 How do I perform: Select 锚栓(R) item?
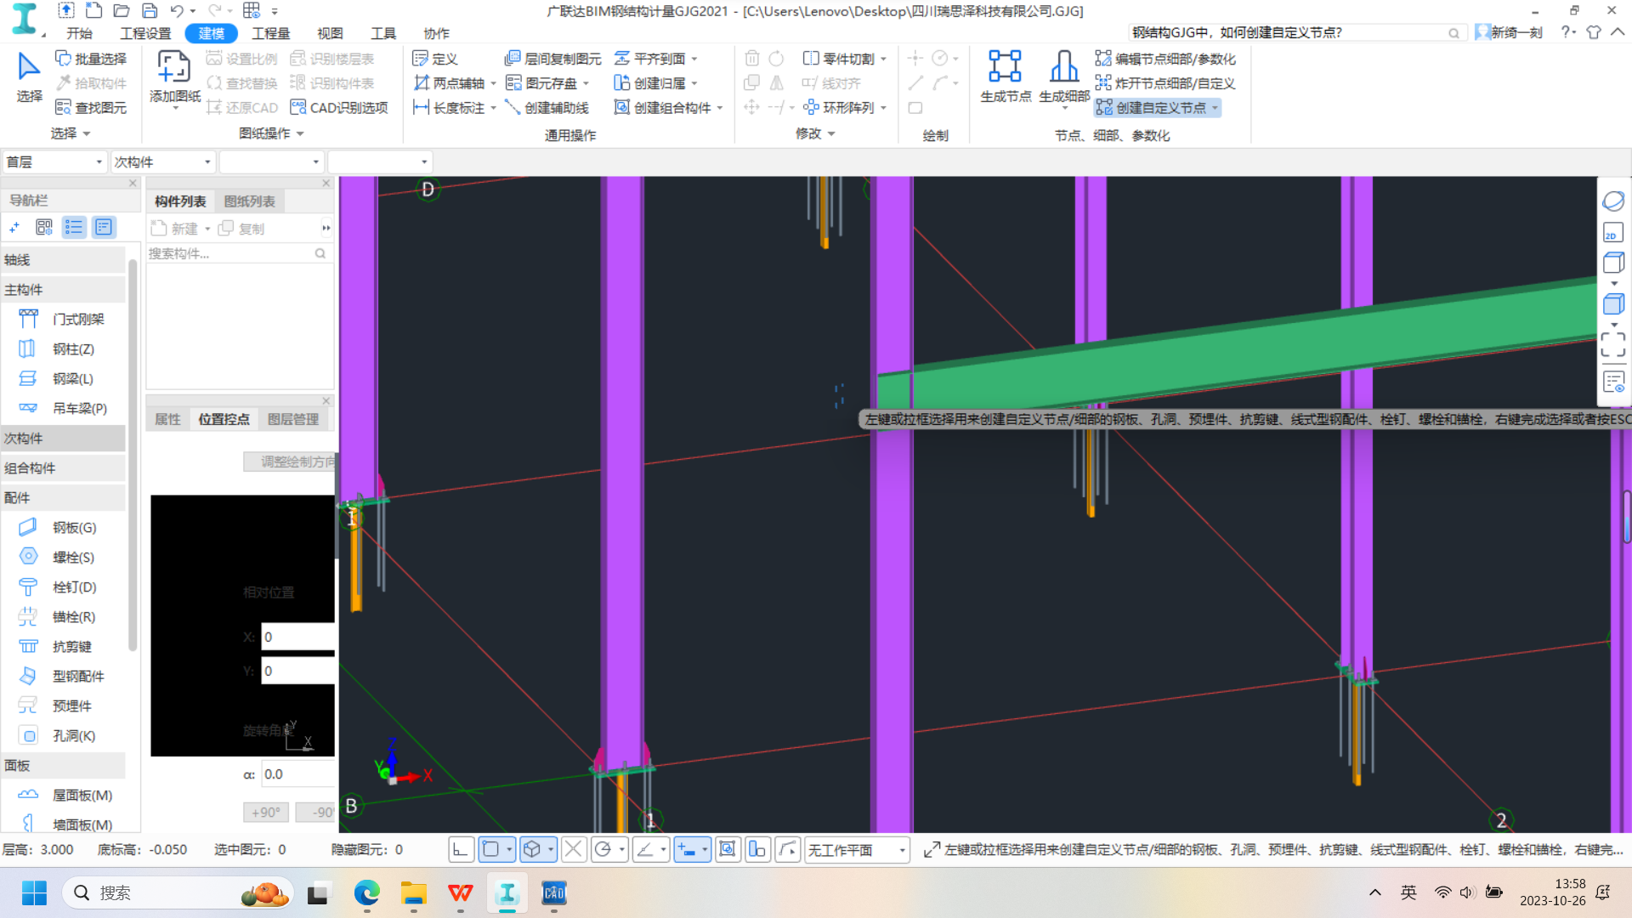point(73,617)
